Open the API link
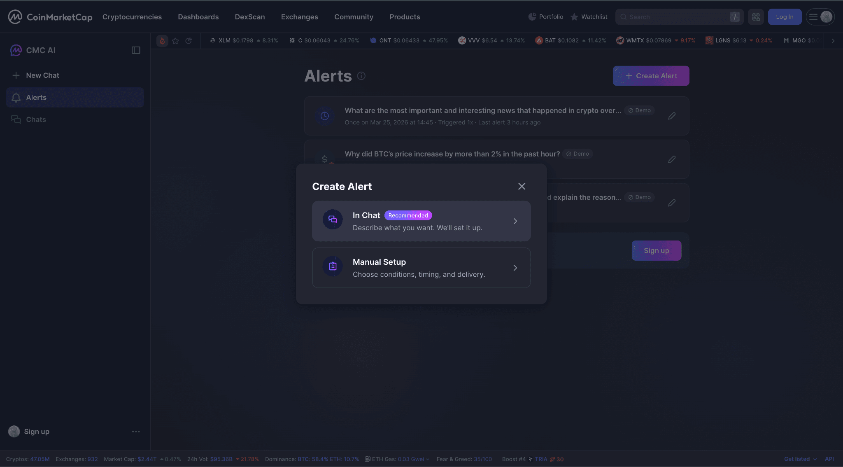 pyautogui.click(x=829, y=459)
